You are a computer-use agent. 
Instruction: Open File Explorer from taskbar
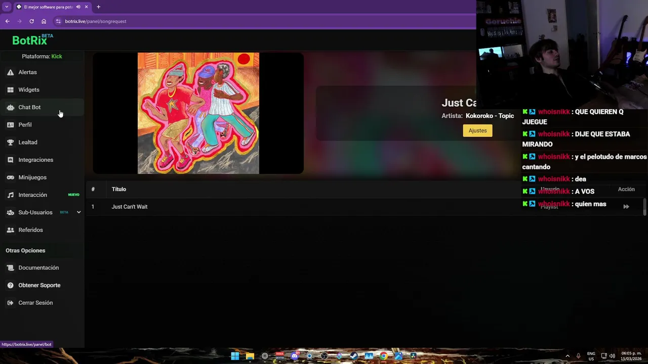click(x=250, y=356)
